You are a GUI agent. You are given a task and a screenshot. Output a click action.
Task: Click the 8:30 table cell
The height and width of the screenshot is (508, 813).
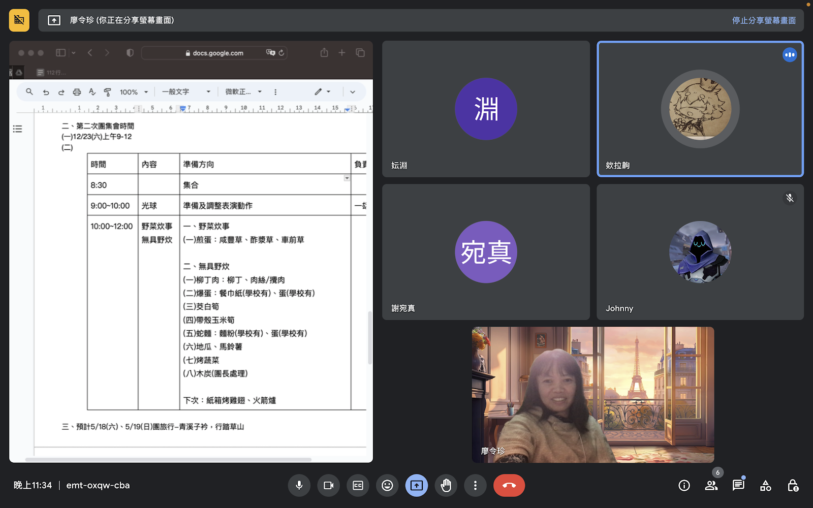pos(113,185)
